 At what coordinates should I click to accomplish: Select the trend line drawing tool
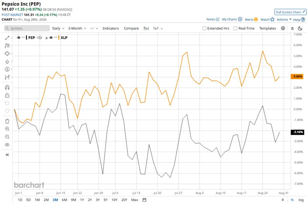coord(7,38)
